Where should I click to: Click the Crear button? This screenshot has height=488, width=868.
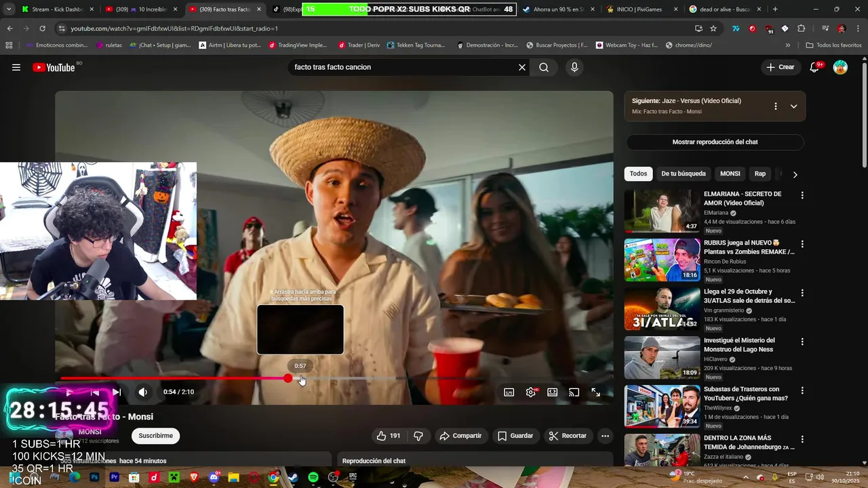[781, 67]
